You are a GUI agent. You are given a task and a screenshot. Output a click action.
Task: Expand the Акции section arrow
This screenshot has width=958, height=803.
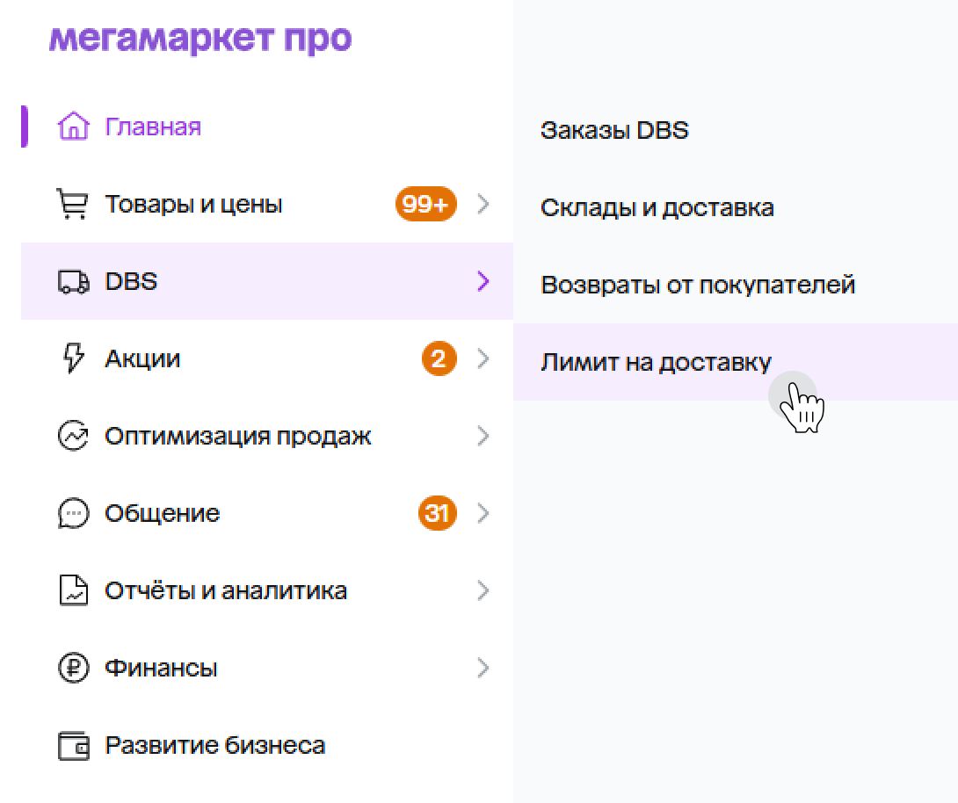[483, 359]
